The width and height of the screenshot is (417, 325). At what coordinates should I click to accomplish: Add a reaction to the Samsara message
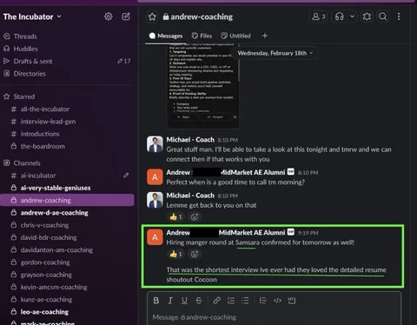coord(195,254)
